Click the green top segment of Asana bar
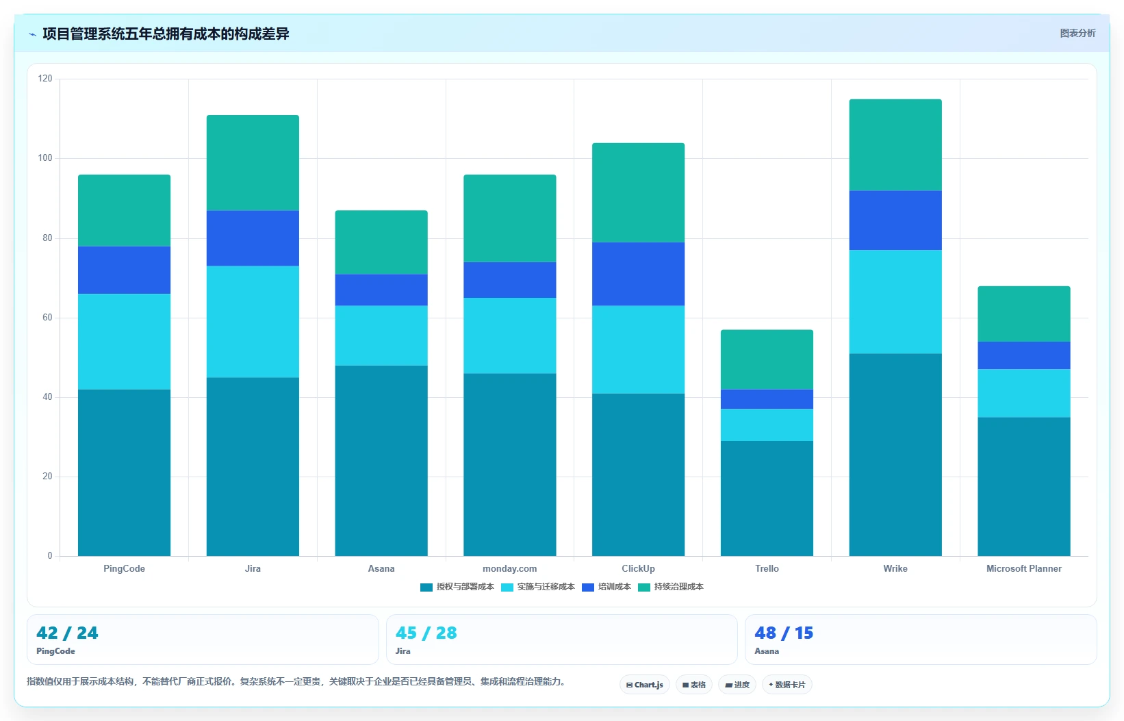Image resolution: width=1124 pixels, height=721 pixels. tap(381, 242)
